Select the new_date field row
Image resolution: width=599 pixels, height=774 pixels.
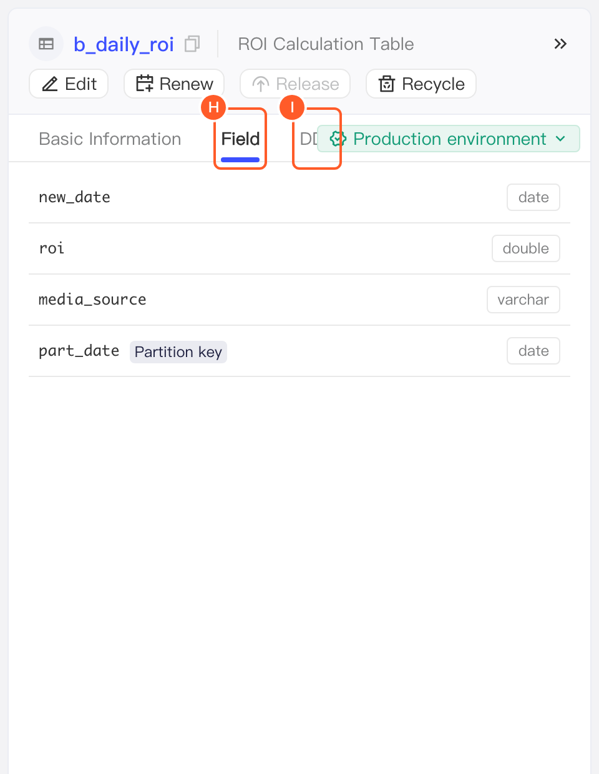(x=299, y=197)
